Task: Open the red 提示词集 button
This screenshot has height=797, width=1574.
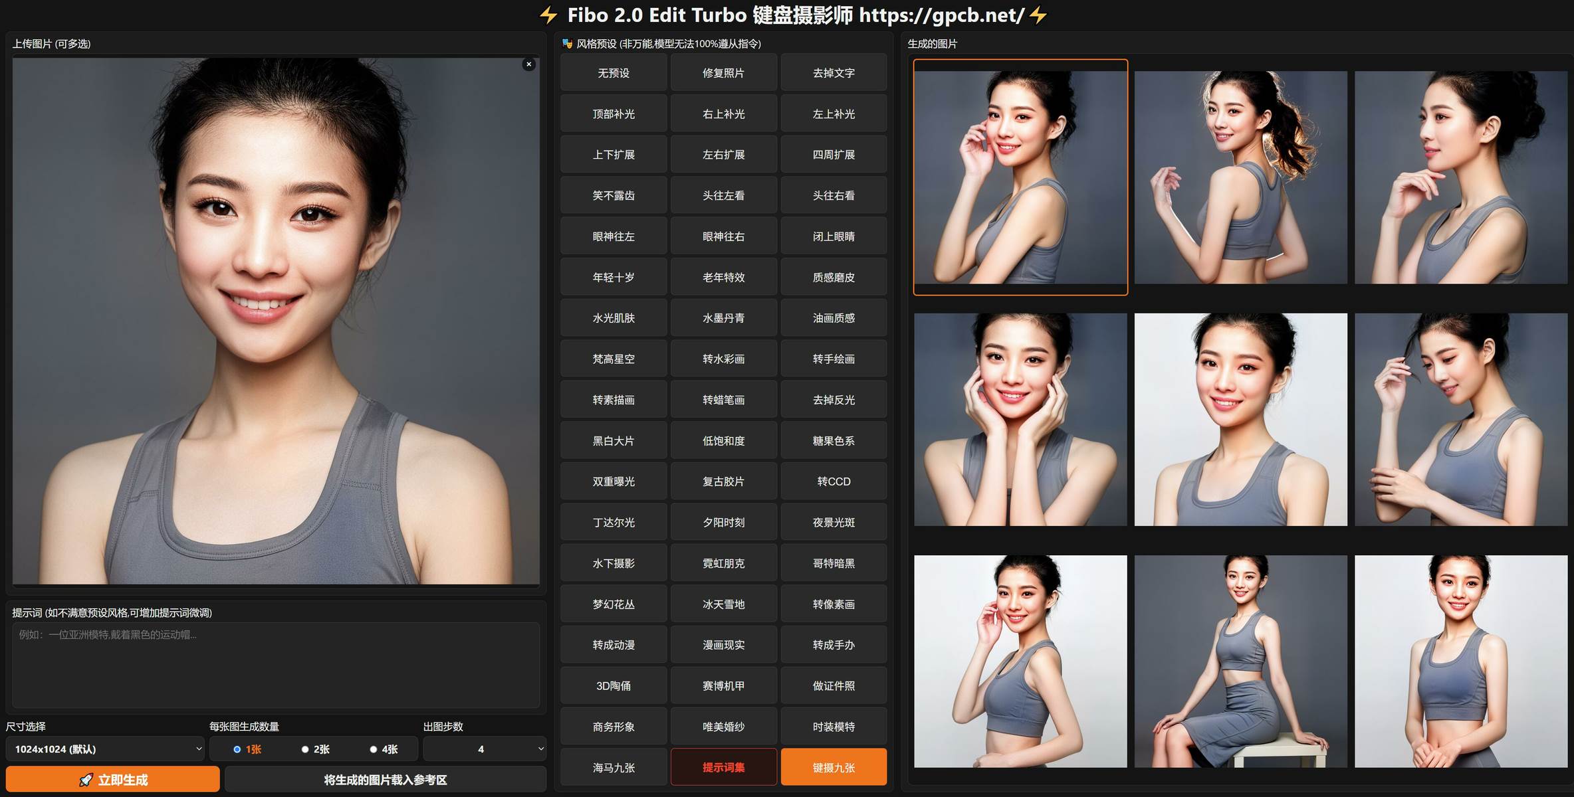Action: 724,768
